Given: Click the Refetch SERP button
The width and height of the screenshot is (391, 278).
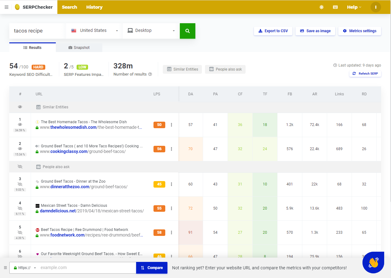Looking at the screenshot, I should 365,74.
